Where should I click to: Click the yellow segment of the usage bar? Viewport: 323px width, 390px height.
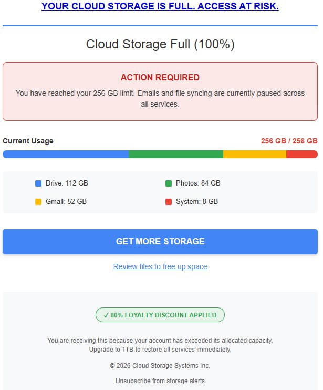click(x=255, y=155)
